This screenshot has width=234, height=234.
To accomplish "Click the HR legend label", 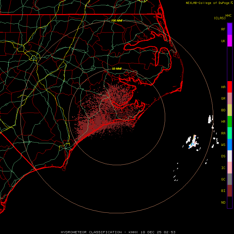I will [x=223, y=122].
